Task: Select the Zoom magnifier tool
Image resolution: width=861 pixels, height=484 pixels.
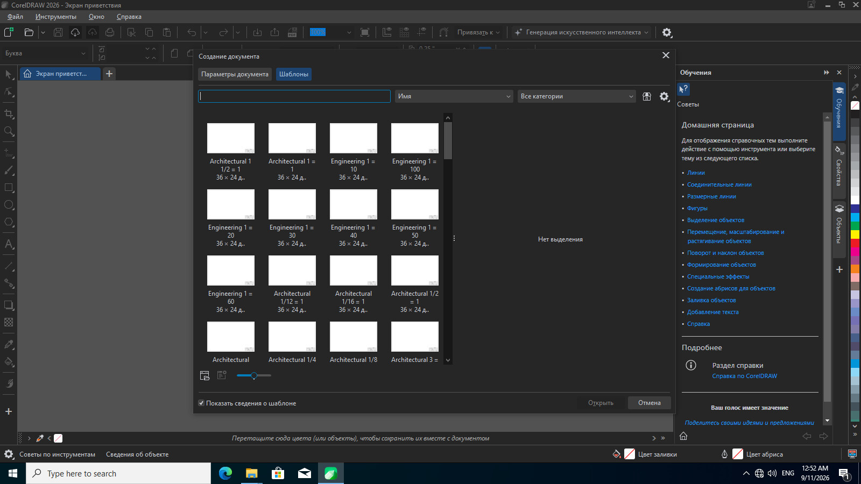Action: [9, 131]
